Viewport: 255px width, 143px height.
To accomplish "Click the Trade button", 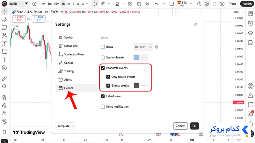I will (x=233, y=4).
